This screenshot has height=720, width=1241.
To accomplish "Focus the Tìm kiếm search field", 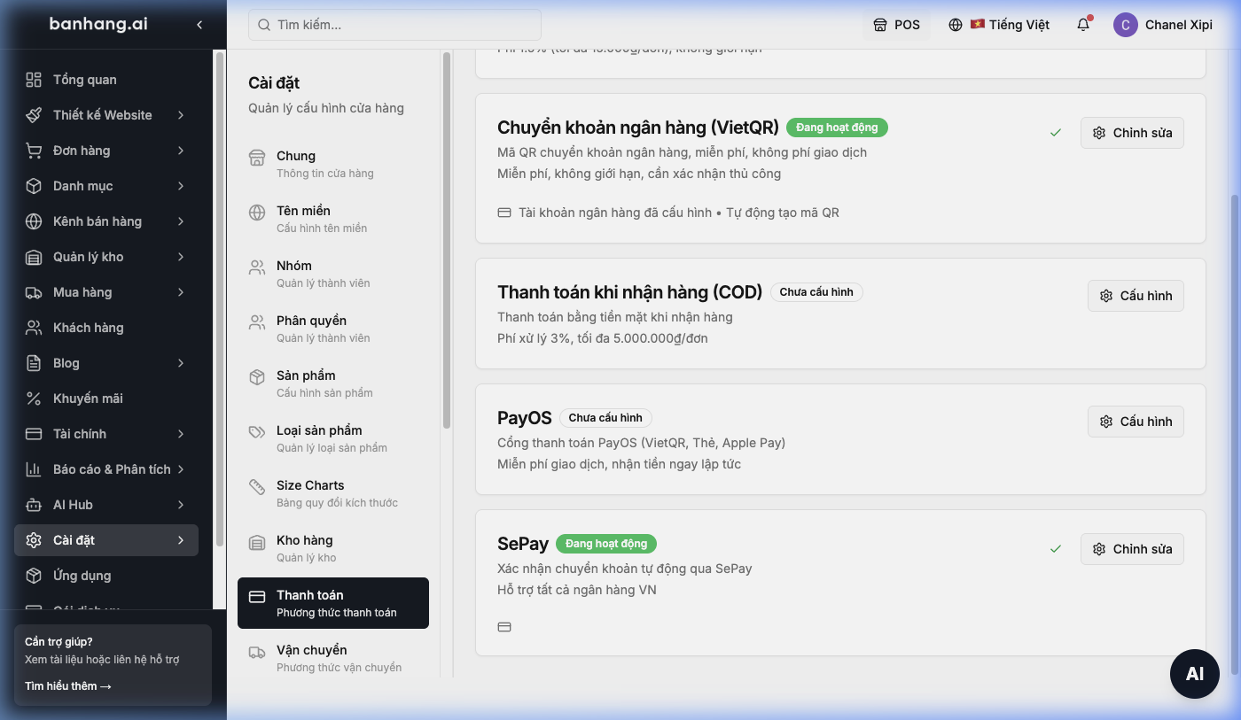I will (x=394, y=25).
